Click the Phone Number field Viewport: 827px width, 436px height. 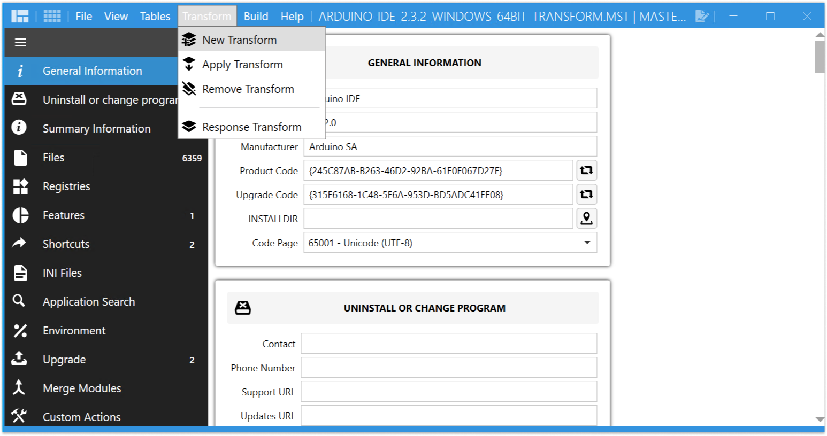click(449, 368)
